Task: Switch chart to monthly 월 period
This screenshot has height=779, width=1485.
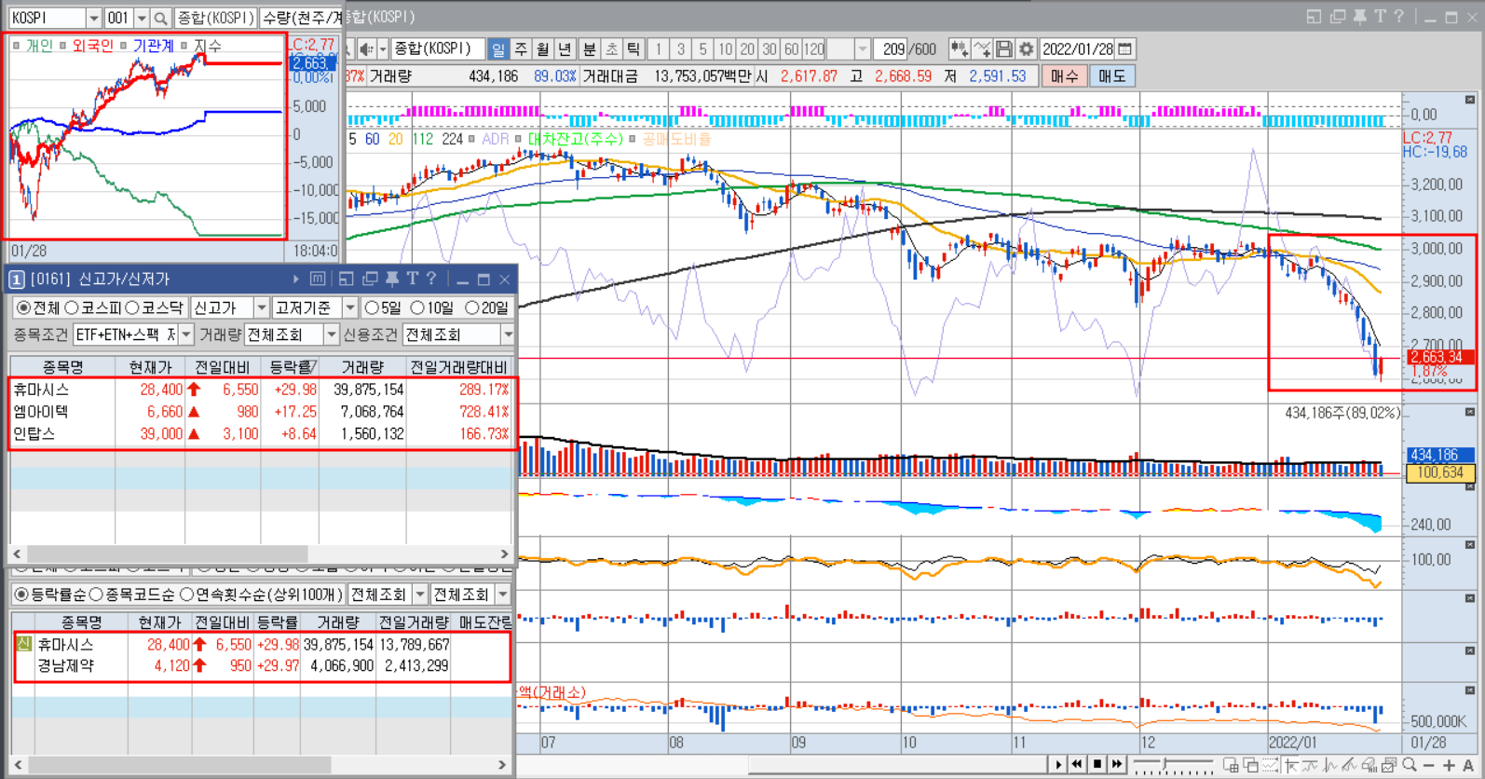Action: click(x=542, y=49)
